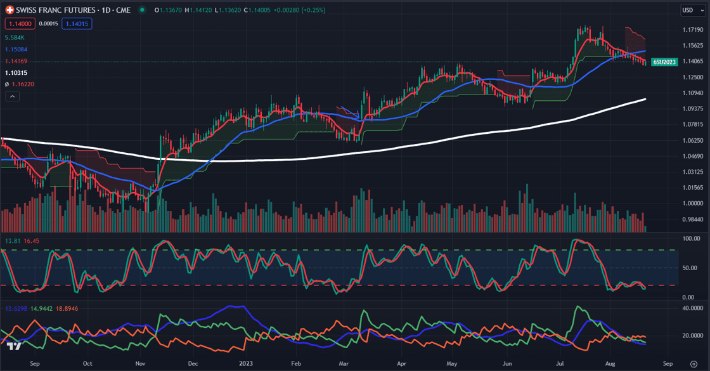This screenshot has width=710, height=371.
Task: Select the blue moving average value 1.15084
Action: click(16, 49)
